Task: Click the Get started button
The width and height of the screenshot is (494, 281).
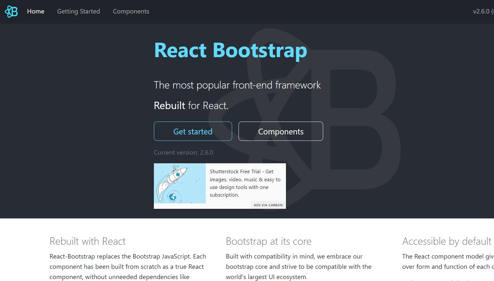Action: tap(193, 131)
